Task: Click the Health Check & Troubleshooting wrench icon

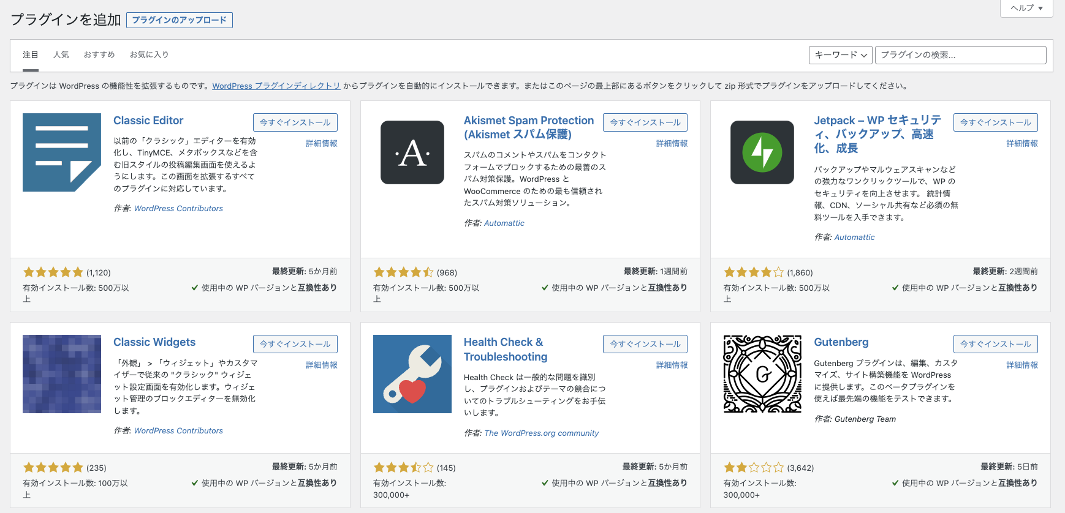Action: click(x=412, y=374)
